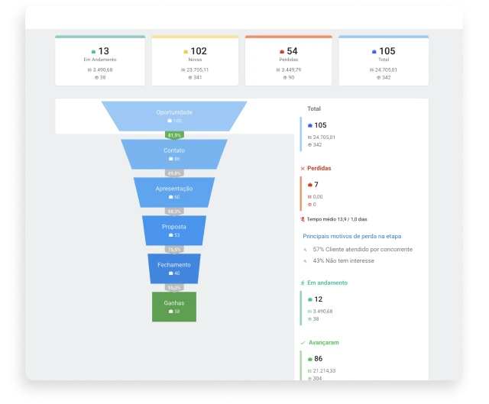This screenshot has height=404, width=489.
Task: Click the green Ganhas funnel block
Action: (174, 306)
